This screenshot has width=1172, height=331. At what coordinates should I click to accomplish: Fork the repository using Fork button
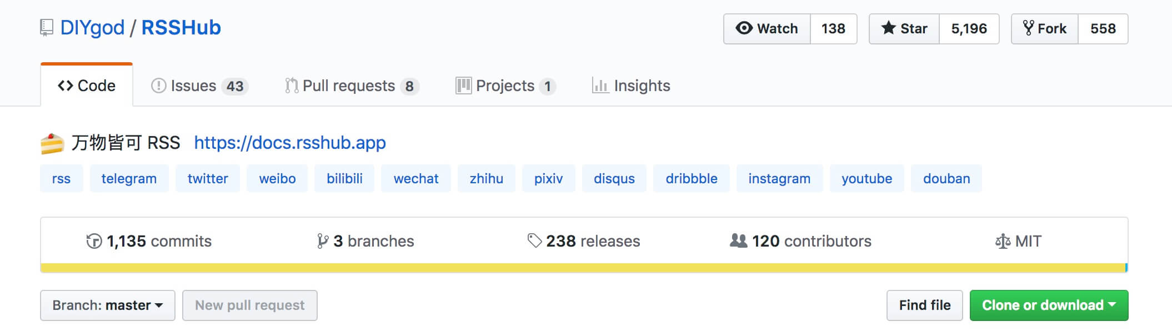[x=1045, y=28]
